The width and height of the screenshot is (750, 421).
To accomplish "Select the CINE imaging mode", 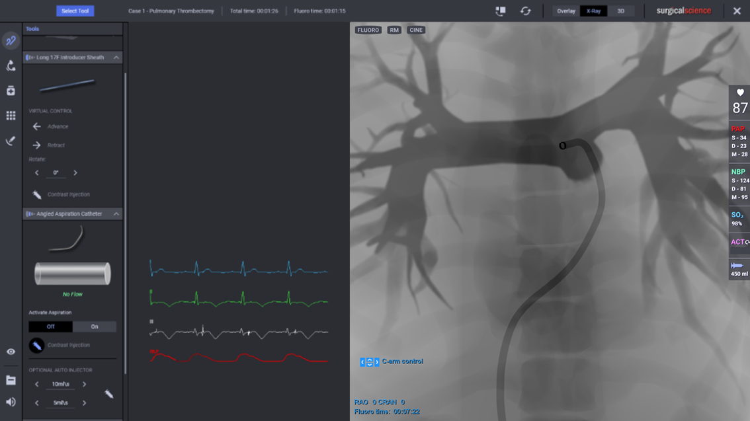I will click(x=416, y=30).
